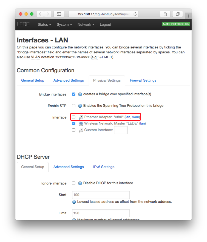Expand the Network dropdown menu
Image resolution: width=207 pixels, height=242 pixels.
pyautogui.click(x=86, y=25)
